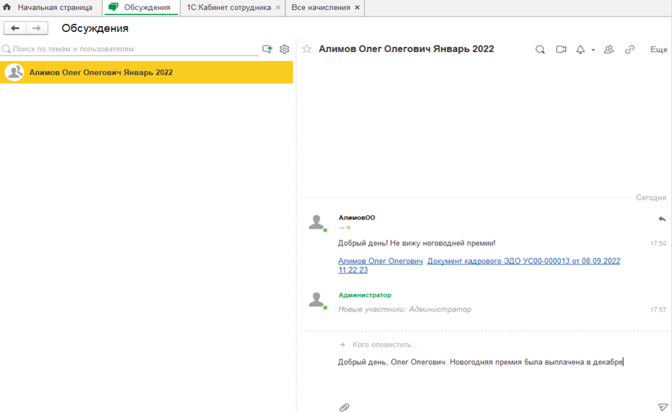Attach a file with paperclip
Image resolution: width=672 pixels, height=413 pixels.
(x=345, y=407)
